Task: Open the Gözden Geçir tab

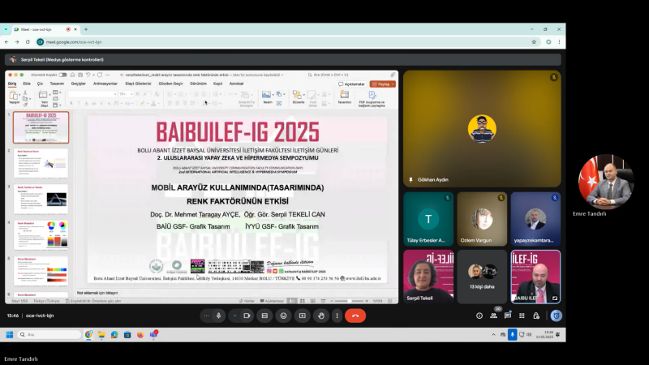Action: tap(170, 84)
